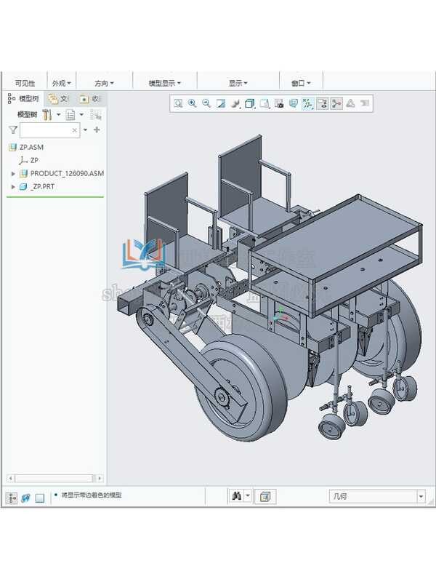Click the binoculars find icon in status bar
Screen dimensions: 436x582
click(236, 496)
